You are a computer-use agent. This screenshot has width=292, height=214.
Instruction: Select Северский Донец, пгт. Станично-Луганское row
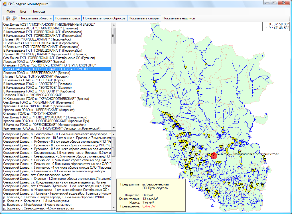[57, 186]
